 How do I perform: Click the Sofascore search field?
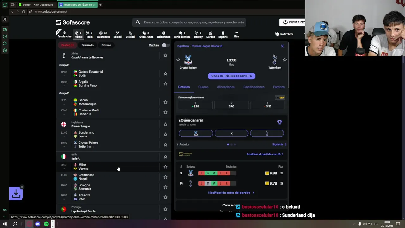tap(189, 22)
